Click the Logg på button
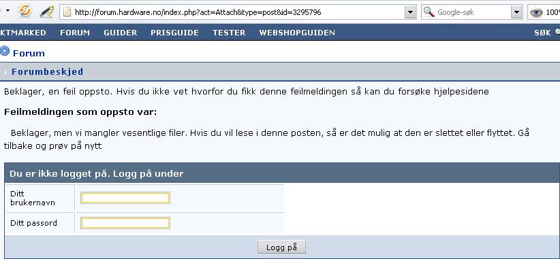 click(282, 247)
